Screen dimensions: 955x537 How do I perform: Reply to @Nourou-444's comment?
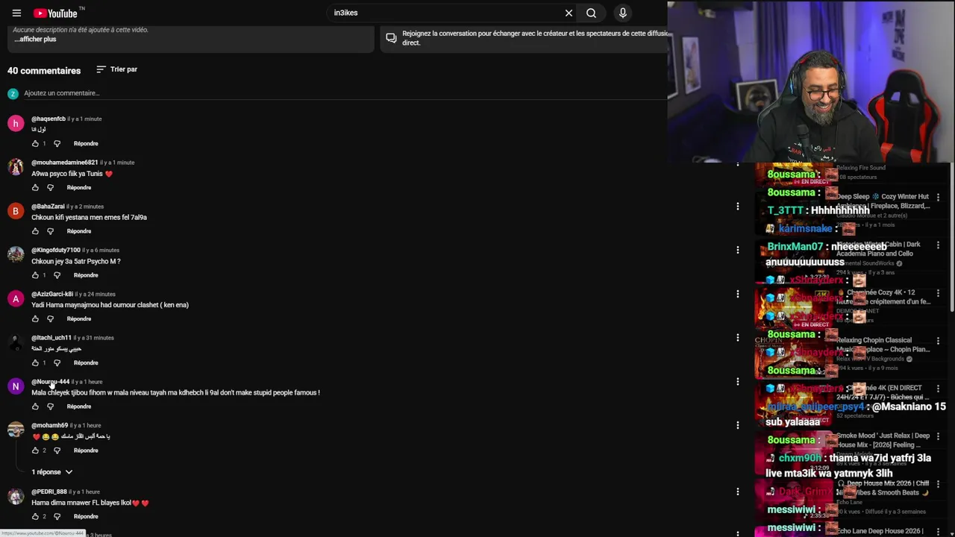click(79, 406)
